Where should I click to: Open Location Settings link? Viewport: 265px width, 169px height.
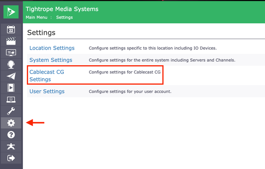(52, 48)
